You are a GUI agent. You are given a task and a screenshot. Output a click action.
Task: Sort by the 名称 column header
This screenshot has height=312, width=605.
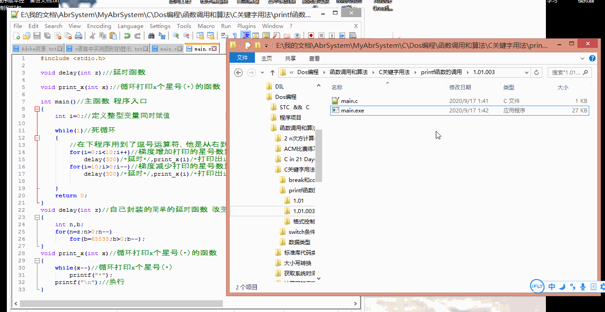pos(337,87)
